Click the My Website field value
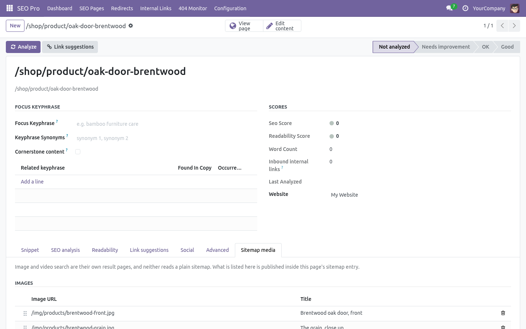 [x=344, y=195]
